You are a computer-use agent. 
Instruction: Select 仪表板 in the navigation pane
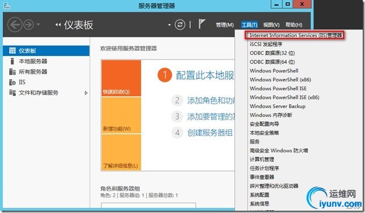point(46,51)
